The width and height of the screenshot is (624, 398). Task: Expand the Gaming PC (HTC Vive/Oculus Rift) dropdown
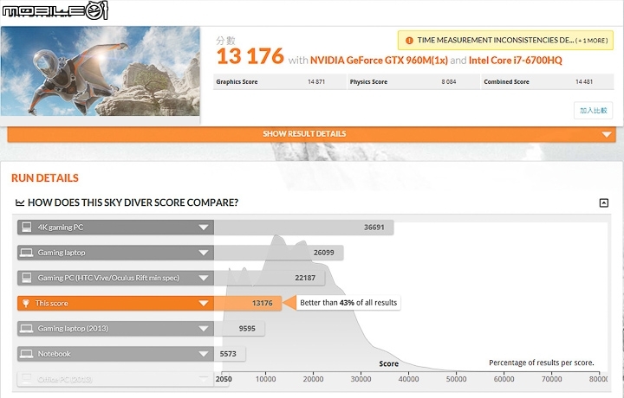tap(204, 278)
